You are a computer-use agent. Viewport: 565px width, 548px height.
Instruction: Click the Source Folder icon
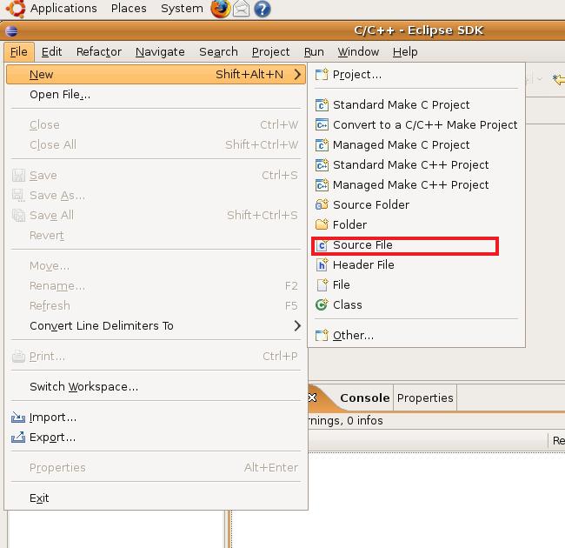point(322,204)
